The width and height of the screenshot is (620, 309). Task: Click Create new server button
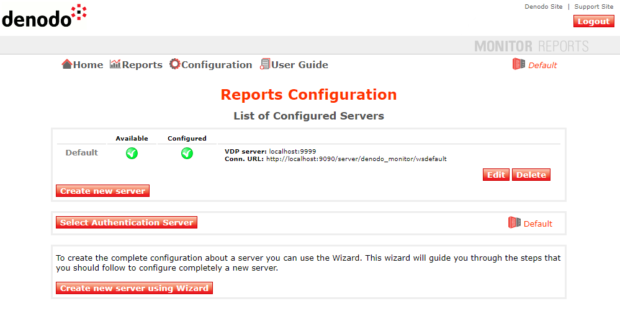point(103,191)
